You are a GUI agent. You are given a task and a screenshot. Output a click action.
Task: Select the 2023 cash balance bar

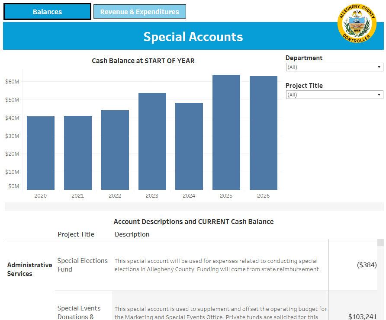152,141
